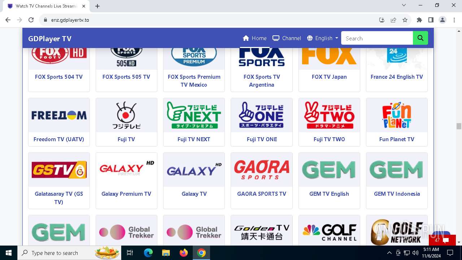This screenshot has width=462, height=260.
Task: Select the Golf Channel logo thumbnail
Action: pyautogui.click(x=329, y=230)
